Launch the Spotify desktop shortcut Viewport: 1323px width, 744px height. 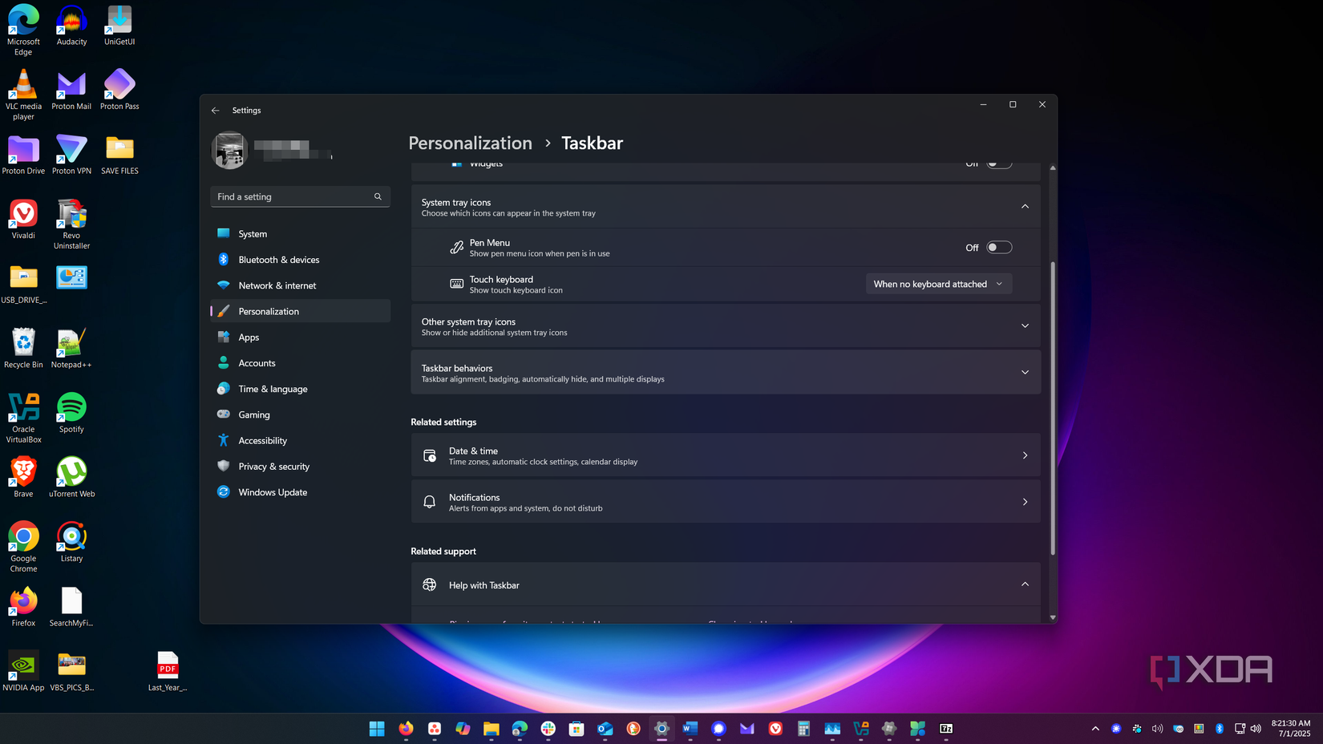click(71, 413)
